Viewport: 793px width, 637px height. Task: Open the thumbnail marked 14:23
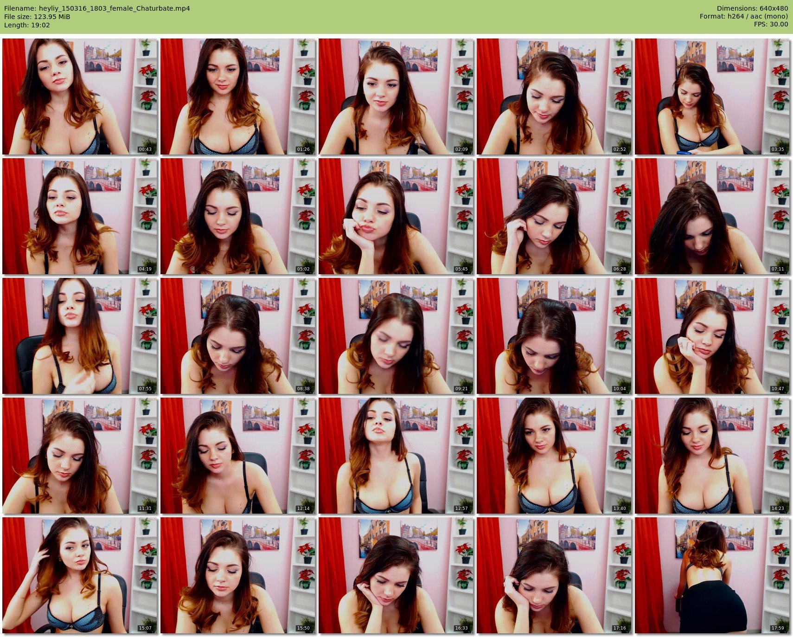click(x=712, y=456)
